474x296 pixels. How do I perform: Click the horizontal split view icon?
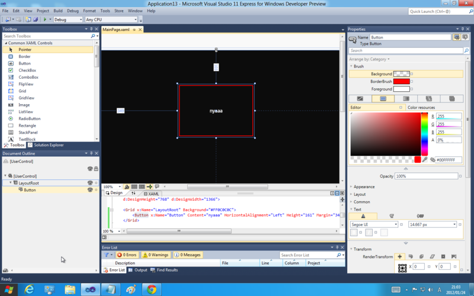point(337,194)
